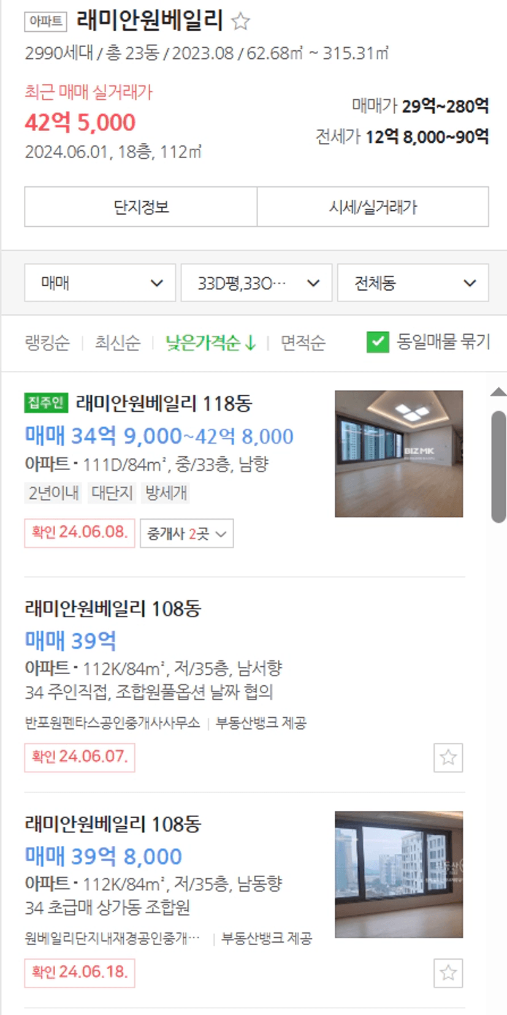Viewport: 507px width, 1015px height.
Task: Click the scrollbar up arrow
Action: click(x=499, y=392)
